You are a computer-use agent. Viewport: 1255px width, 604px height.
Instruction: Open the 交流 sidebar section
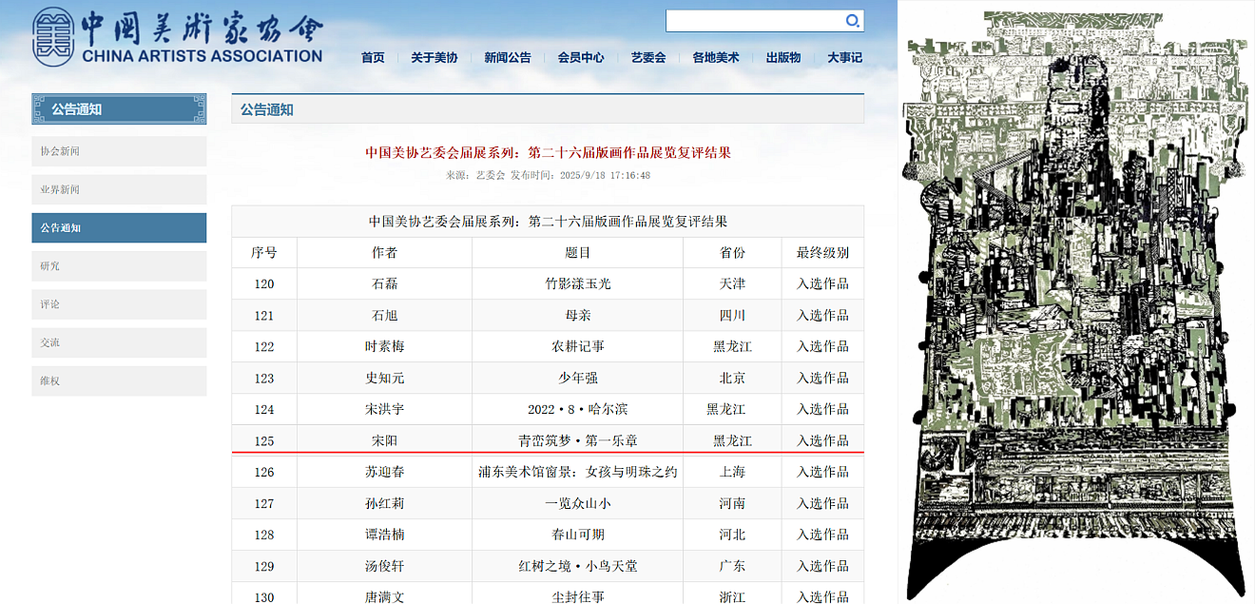click(x=119, y=342)
